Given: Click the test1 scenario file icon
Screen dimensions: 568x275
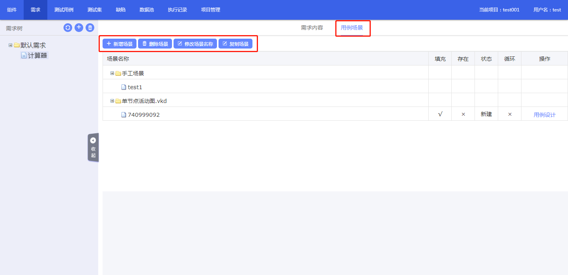Looking at the screenshot, I should tap(124, 87).
